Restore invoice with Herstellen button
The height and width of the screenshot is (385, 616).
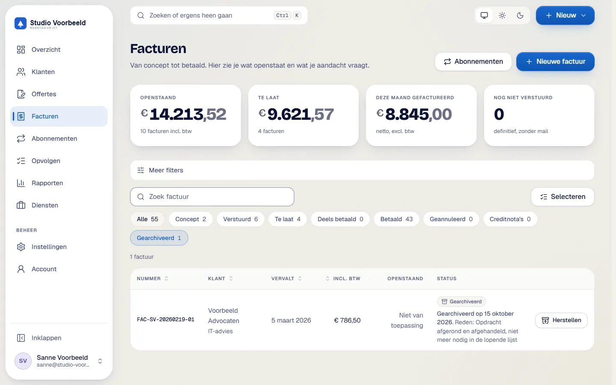tap(561, 320)
